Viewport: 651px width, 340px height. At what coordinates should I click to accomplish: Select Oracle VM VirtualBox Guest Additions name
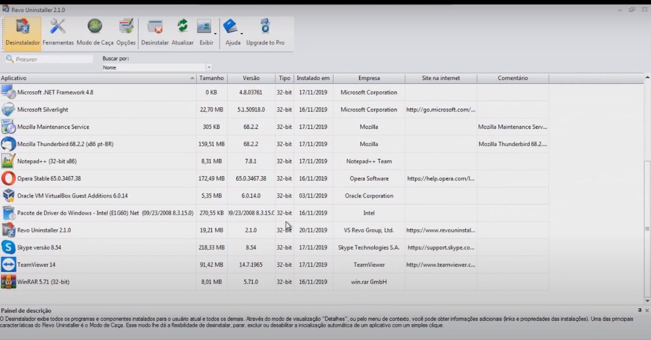[x=73, y=195]
